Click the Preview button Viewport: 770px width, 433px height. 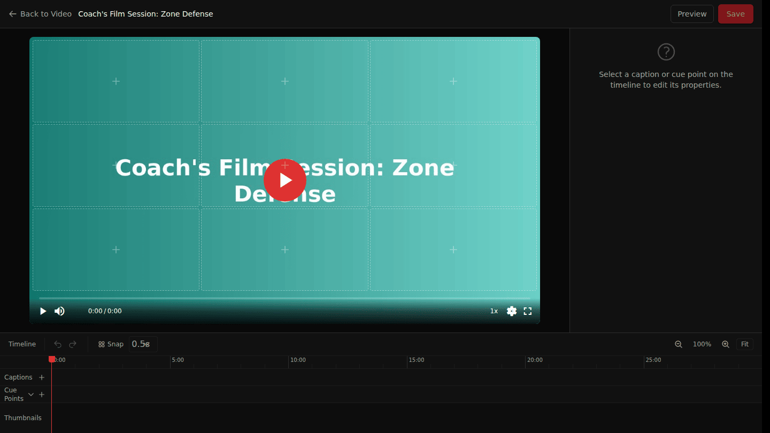(692, 14)
